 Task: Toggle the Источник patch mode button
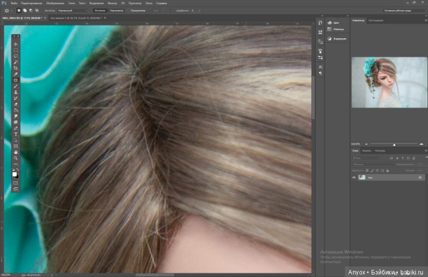100,11
